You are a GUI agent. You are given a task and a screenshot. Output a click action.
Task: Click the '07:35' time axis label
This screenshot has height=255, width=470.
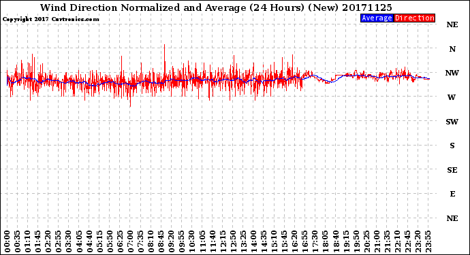[x=140, y=241]
